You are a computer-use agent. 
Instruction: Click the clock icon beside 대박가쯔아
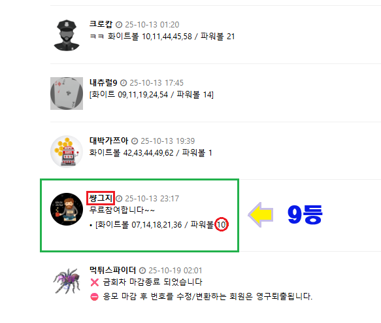tap(135, 141)
